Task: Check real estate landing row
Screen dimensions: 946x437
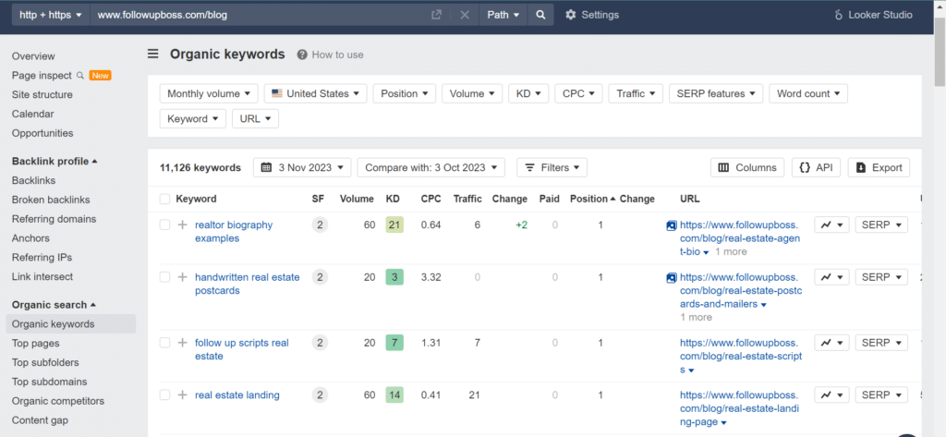Action: tap(164, 395)
